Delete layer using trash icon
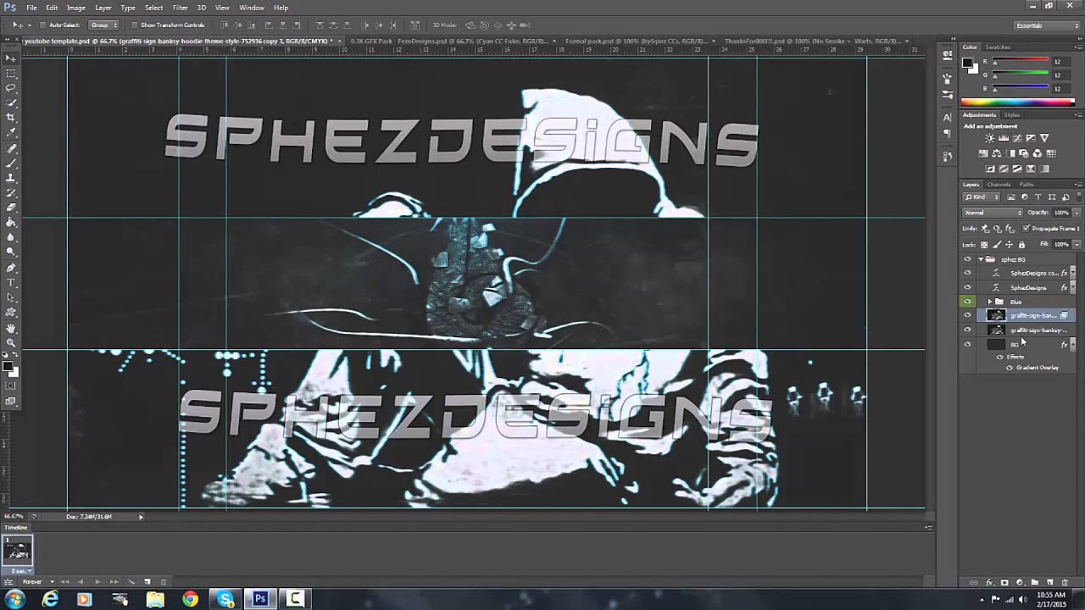This screenshot has height=610, width=1085. 1066,582
